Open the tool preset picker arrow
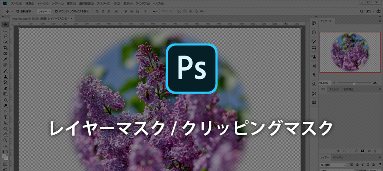The width and height of the screenshot is (383, 171). tap(12, 11)
